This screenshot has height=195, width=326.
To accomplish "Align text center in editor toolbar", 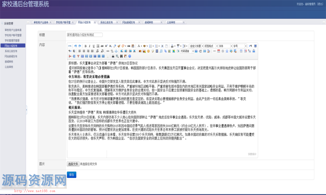I will pos(84,51).
